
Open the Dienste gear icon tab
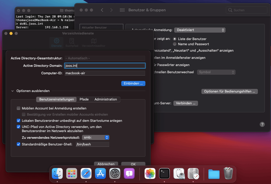[x=57, y=43]
